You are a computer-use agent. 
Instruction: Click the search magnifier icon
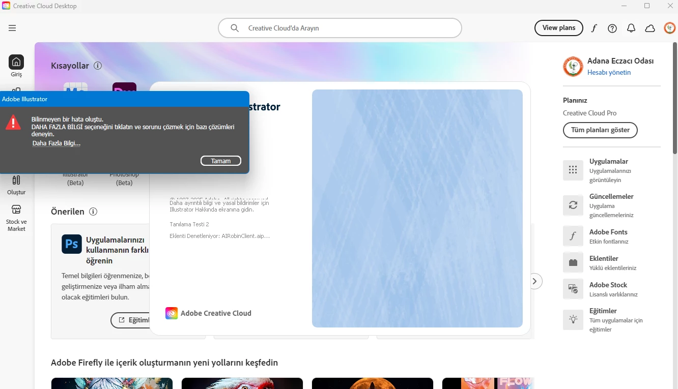(235, 28)
